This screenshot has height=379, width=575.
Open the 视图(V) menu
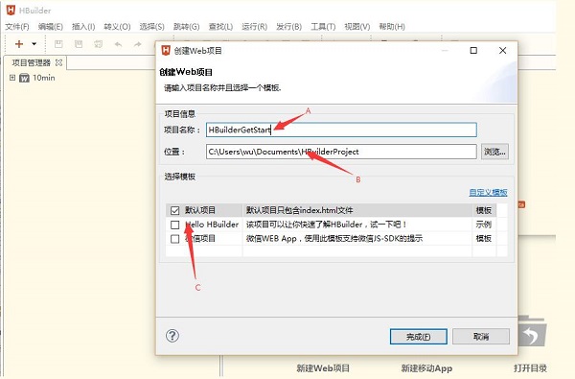tap(357, 27)
